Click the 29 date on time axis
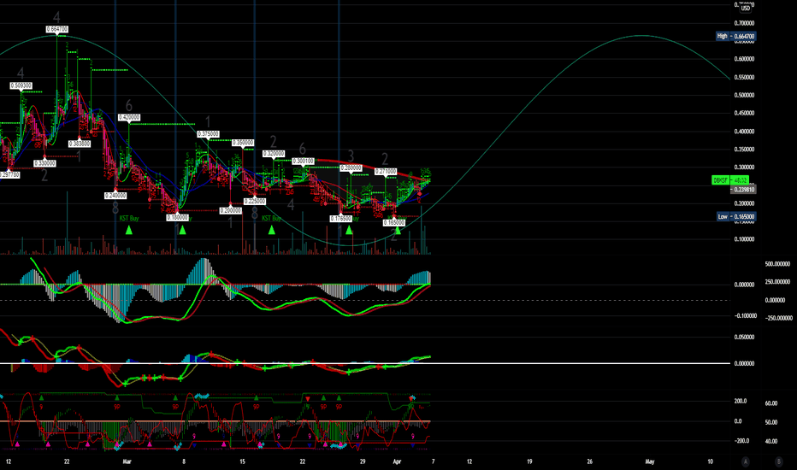This screenshot has height=470, width=797. [x=363, y=461]
